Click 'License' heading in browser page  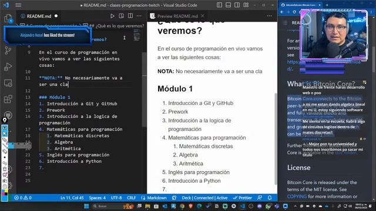click(x=299, y=168)
